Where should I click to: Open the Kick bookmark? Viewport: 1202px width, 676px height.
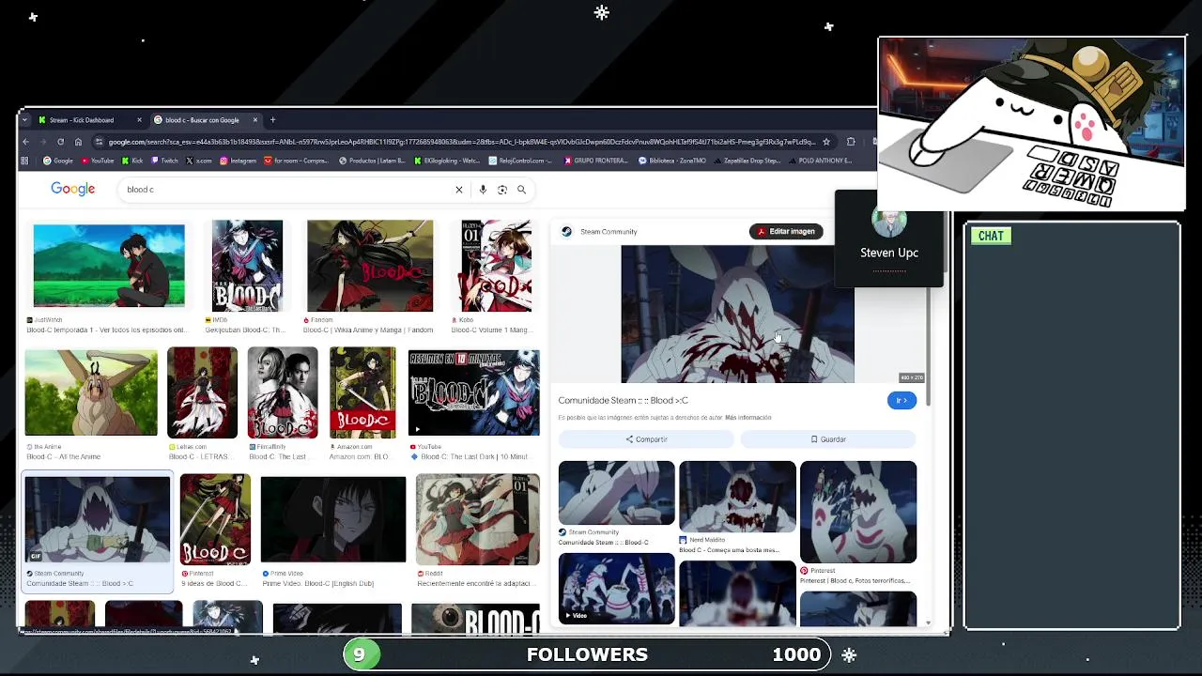coord(132,161)
